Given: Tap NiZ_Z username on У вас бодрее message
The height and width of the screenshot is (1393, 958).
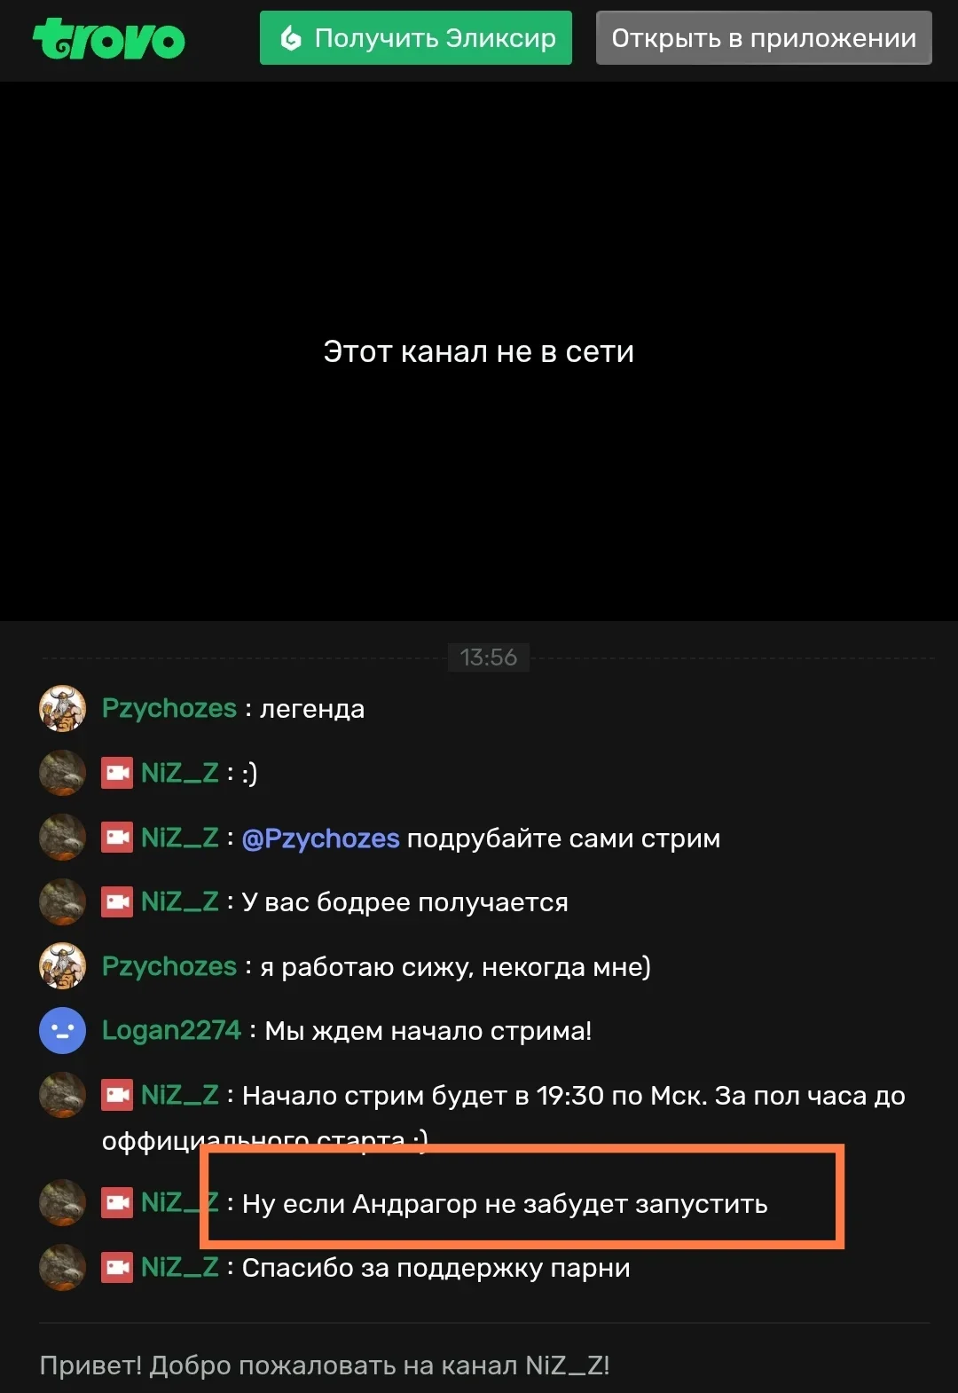Looking at the screenshot, I should click(x=180, y=901).
